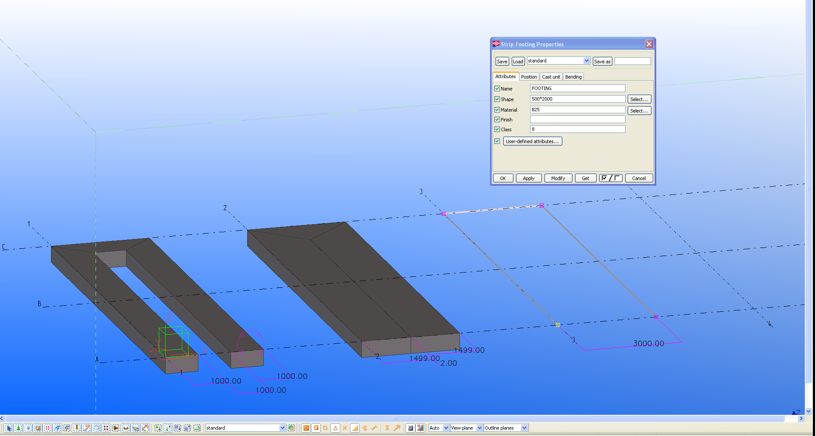Viewport: 815px width, 436px height.
Task: Toggle the Class checkbox
Action: 497,129
